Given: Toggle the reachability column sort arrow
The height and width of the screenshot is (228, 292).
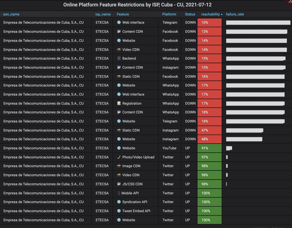Looking at the screenshot, I should click(x=221, y=14).
